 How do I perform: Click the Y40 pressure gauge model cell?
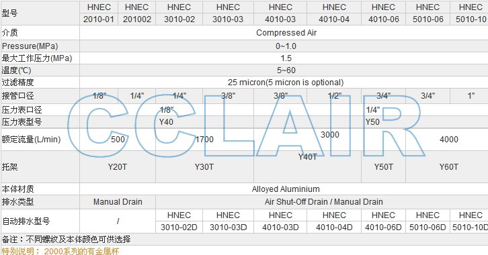166,121
